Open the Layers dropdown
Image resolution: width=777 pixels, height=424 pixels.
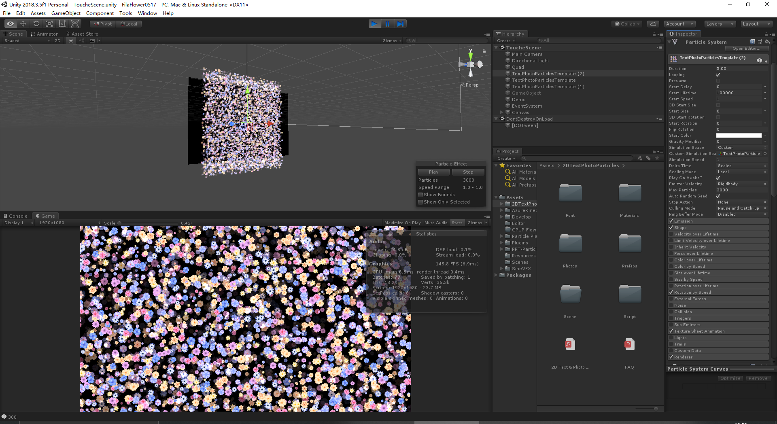click(x=719, y=24)
